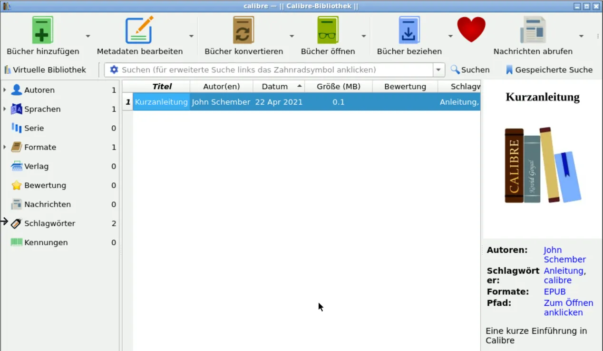Screen dimensions: 603x351
Task: Open dropdown arrow next to Bücher beziehen
Action: [450, 36]
